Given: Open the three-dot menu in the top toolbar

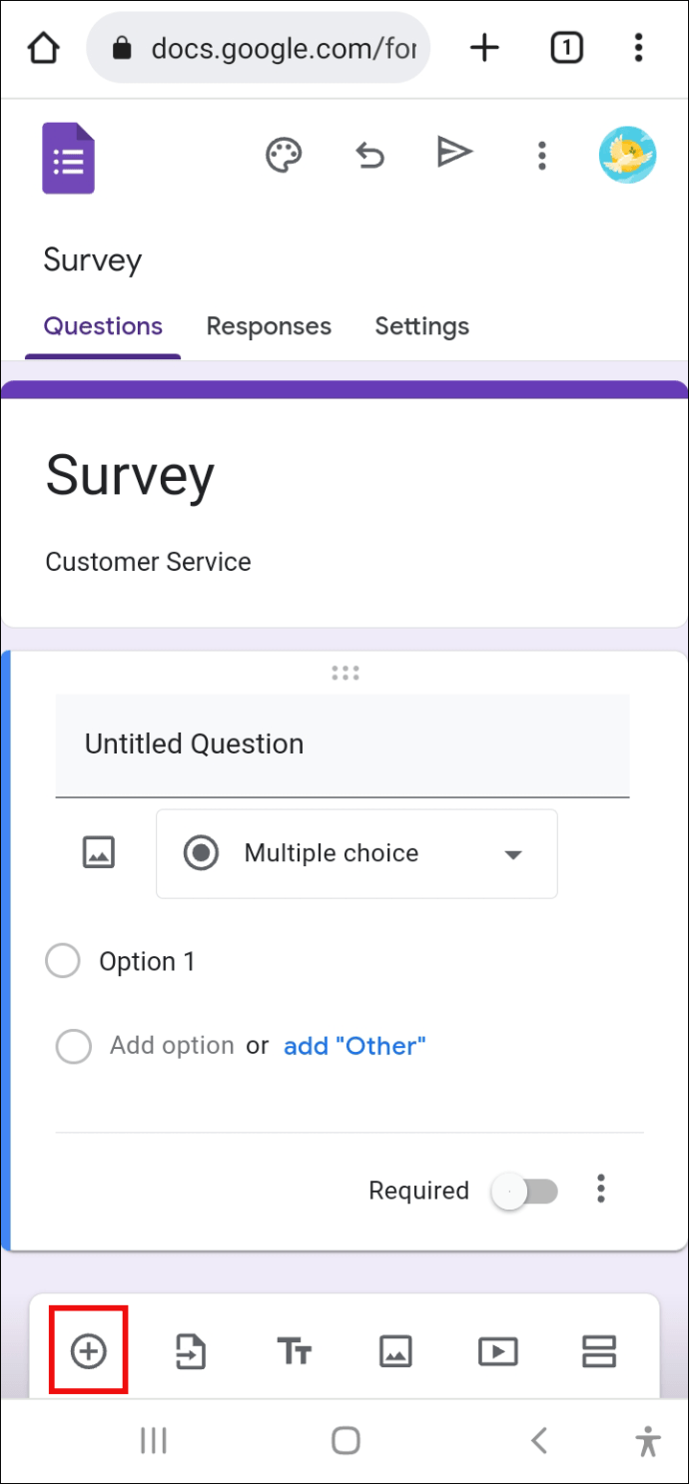Looking at the screenshot, I should (x=541, y=155).
